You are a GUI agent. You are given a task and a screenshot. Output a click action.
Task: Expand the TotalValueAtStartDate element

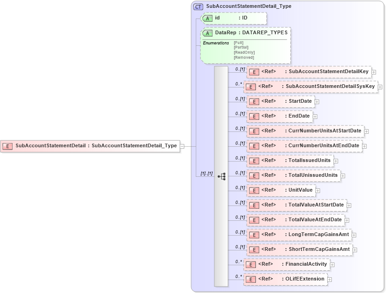click(349, 205)
